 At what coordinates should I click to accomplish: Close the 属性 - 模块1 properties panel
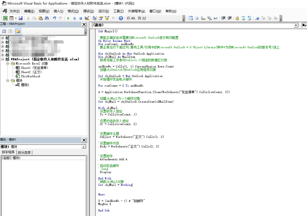pos(84,140)
